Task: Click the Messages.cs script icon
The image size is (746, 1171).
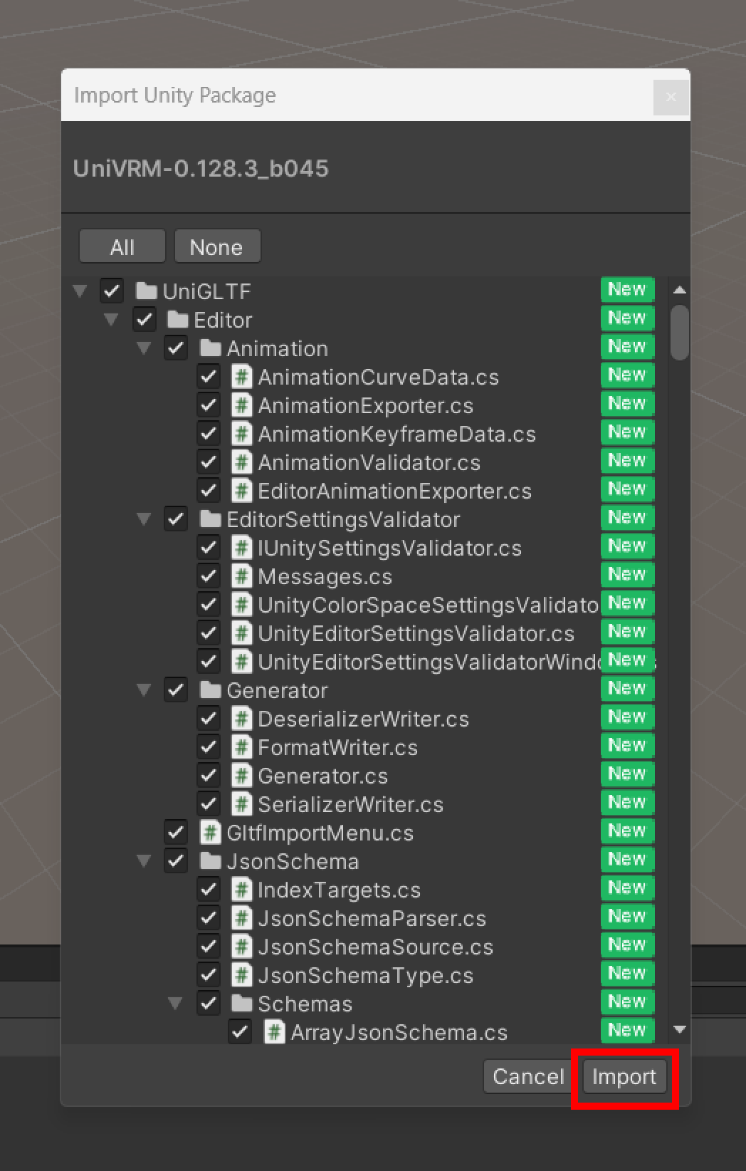Action: click(x=242, y=576)
